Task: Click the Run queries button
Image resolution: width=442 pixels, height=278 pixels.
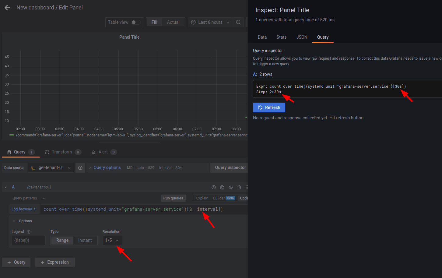Action: (x=173, y=198)
